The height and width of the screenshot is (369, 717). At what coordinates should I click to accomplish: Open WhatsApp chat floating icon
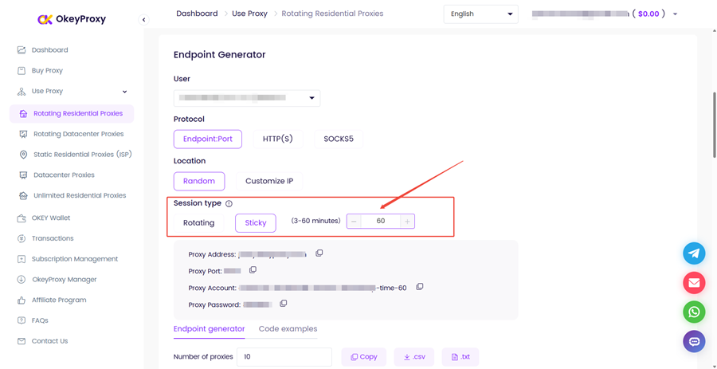[x=694, y=312]
